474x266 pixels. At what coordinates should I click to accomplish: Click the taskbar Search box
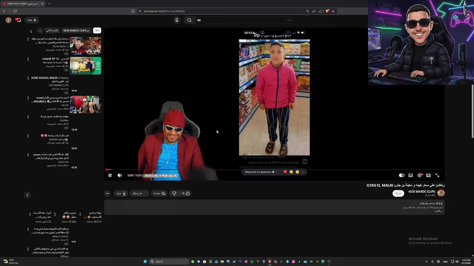tap(169, 262)
